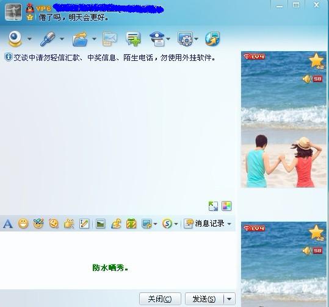Send a gift with gift box icon
The width and height of the screenshot is (329, 307).
pyautogui.click(x=131, y=224)
